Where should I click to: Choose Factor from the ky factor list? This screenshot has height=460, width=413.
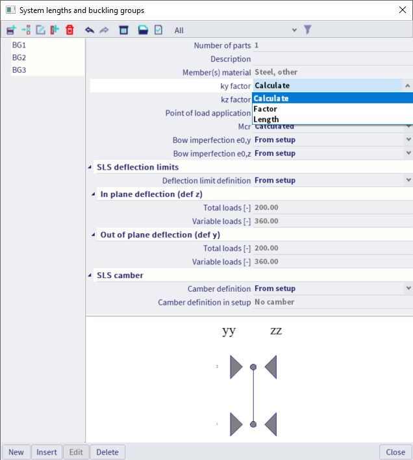pos(266,109)
